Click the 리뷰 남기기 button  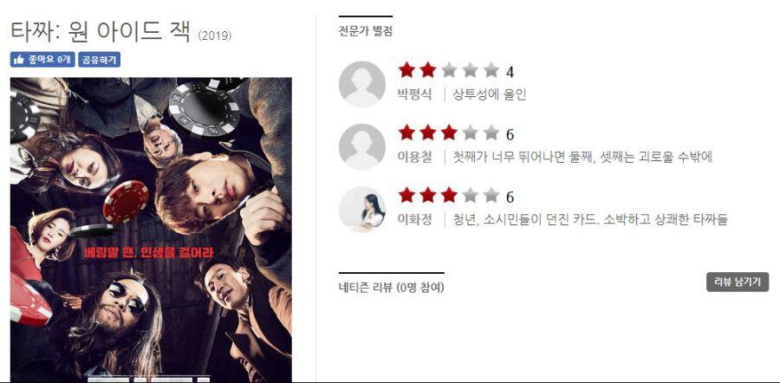738,282
